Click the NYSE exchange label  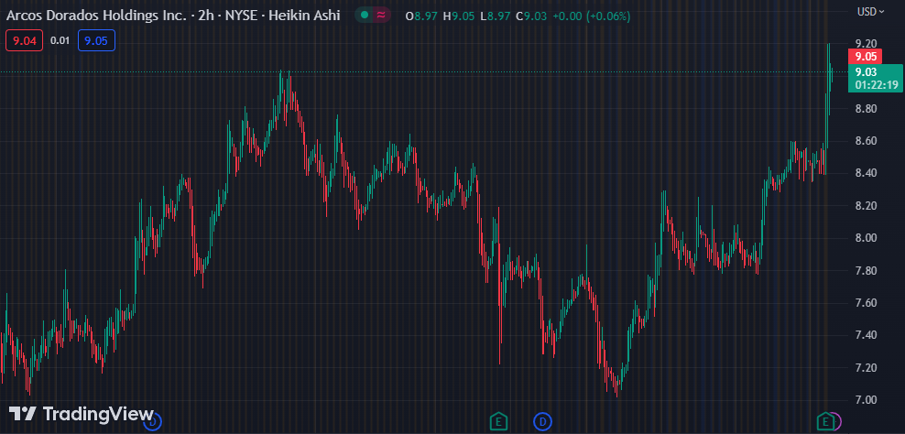240,16
